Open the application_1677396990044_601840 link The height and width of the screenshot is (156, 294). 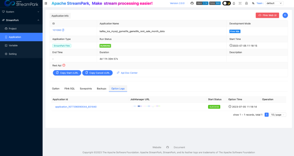(76, 107)
